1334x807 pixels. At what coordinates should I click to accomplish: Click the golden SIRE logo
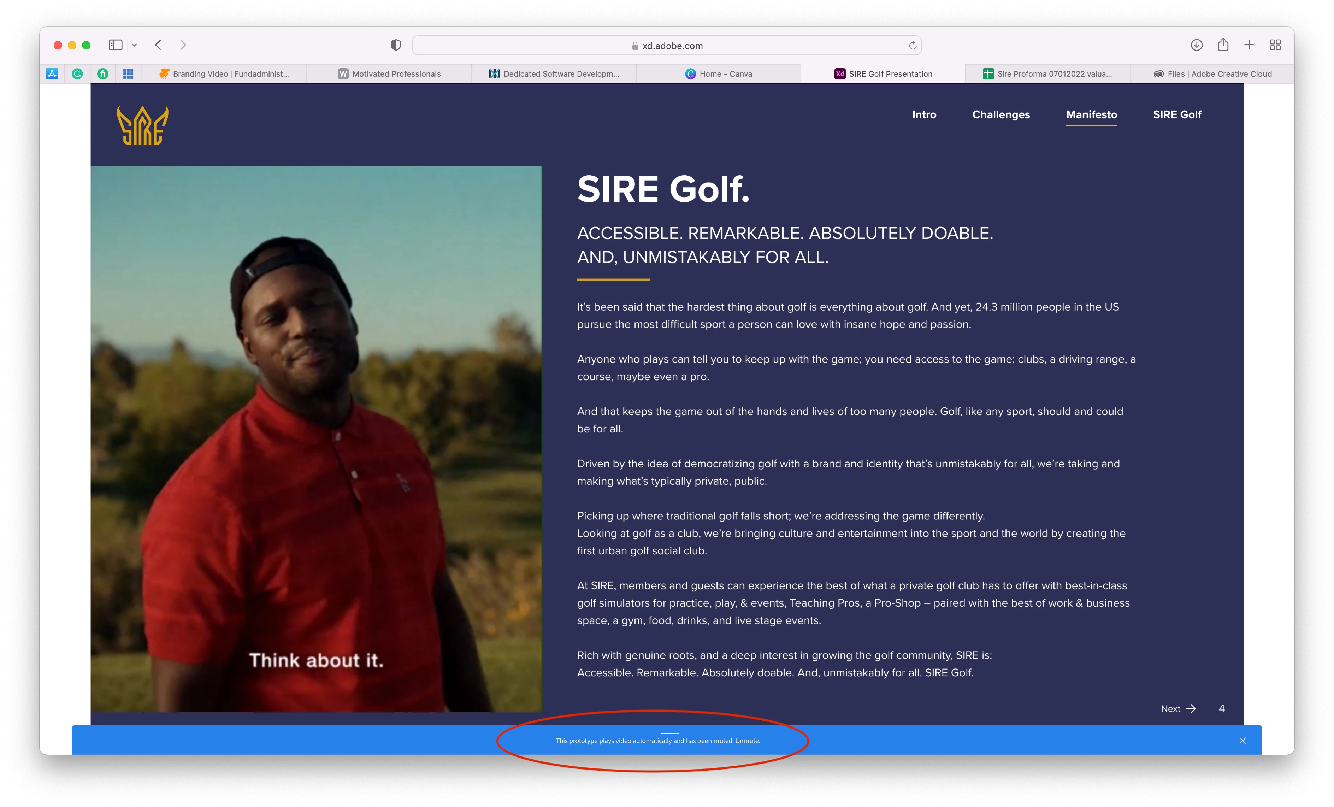pos(142,126)
